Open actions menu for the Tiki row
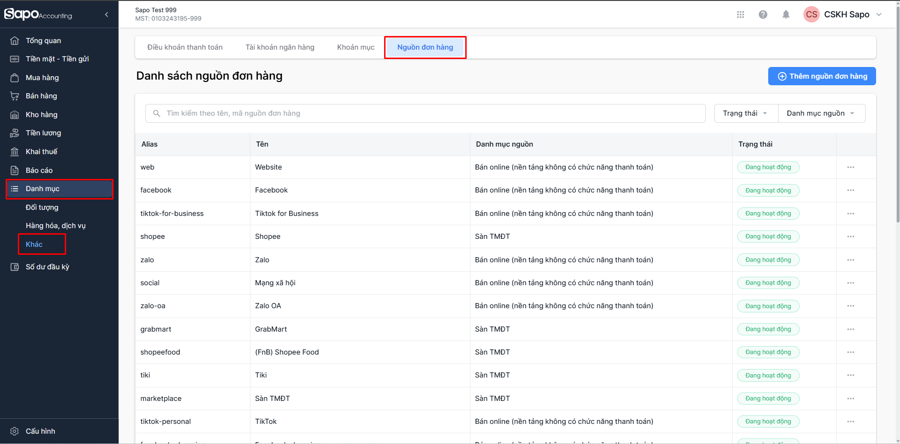 click(851, 375)
